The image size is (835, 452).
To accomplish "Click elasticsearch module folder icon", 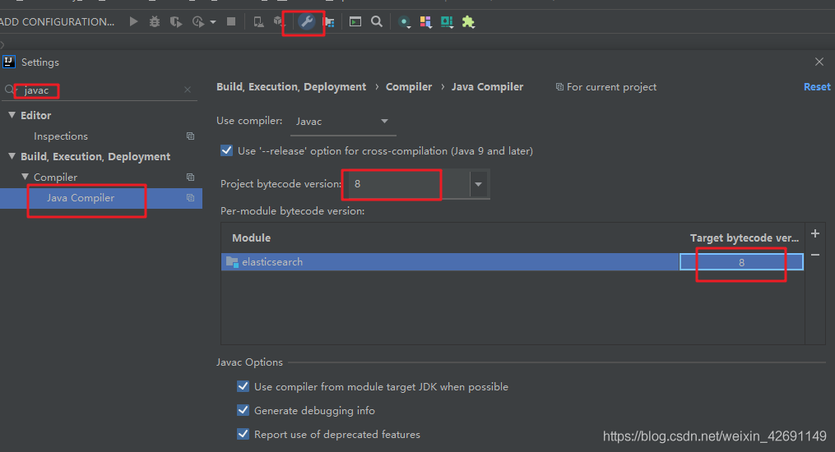I will [x=232, y=262].
